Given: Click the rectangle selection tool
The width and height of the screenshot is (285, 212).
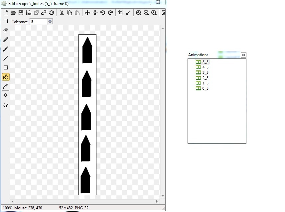Looking at the screenshot, I should [x=5, y=21].
